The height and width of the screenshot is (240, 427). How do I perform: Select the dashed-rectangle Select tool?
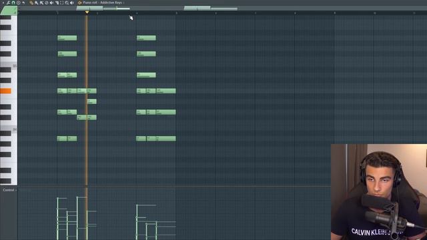point(62,3)
